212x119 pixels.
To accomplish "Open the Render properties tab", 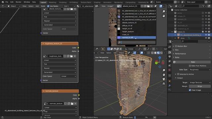I will coord(170,52).
